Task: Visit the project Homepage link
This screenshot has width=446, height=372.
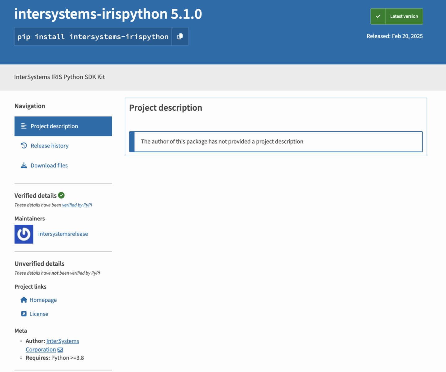Action: [x=43, y=300]
